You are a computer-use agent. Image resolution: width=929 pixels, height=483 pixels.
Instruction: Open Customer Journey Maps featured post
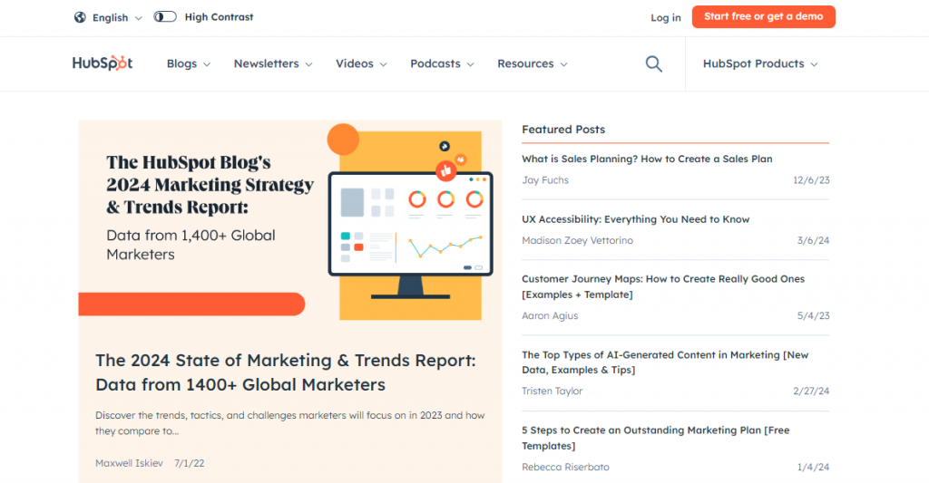[x=663, y=286]
